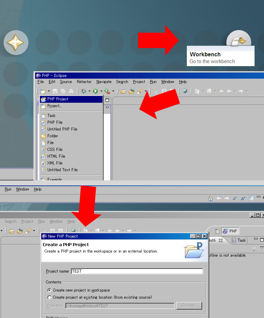Open the dropdown arrow beside the Forward arrow
This screenshot has height=318, width=264.
247,91
